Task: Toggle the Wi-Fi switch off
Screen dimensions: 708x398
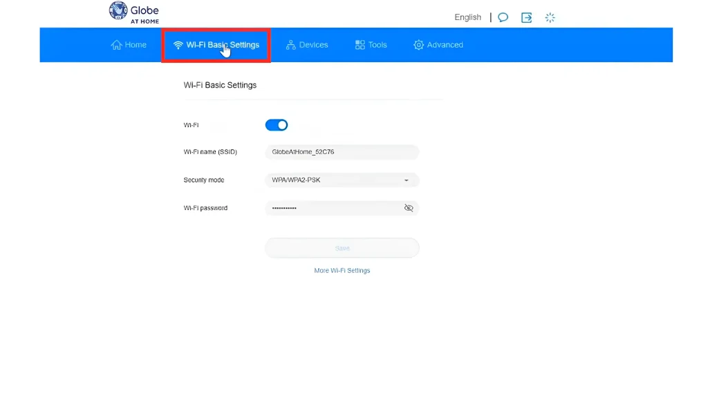Action: (x=277, y=125)
